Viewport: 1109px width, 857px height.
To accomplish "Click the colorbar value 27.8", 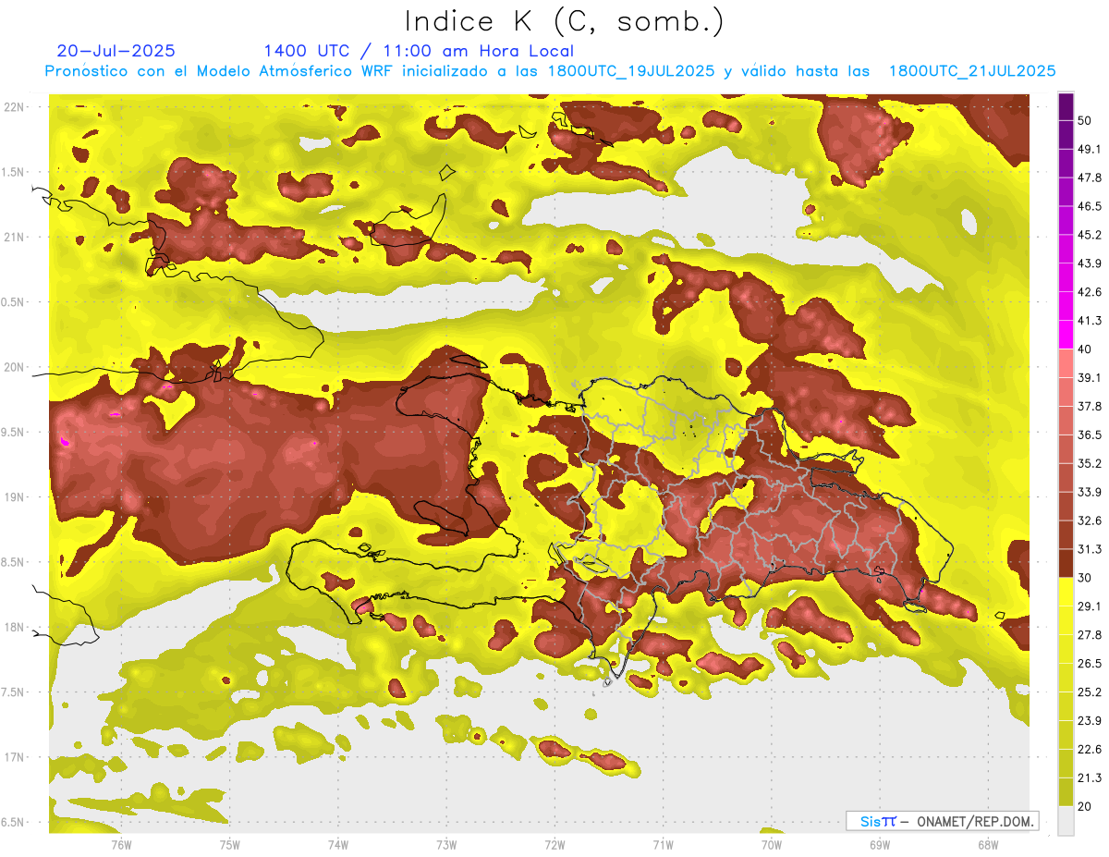I will [1090, 635].
